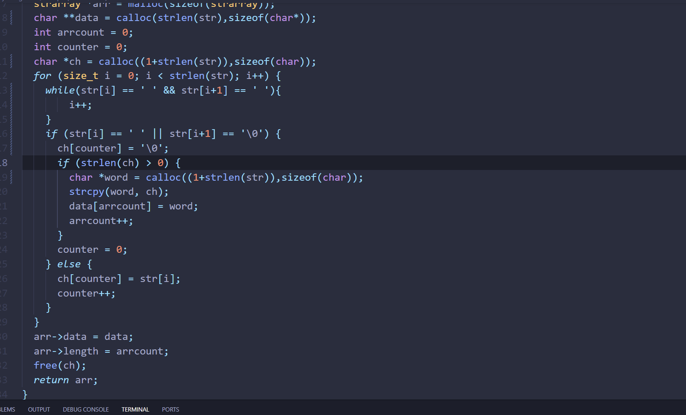Click the 'else' keyword in the code
Viewport: 686px width, 415px height.
click(x=69, y=264)
